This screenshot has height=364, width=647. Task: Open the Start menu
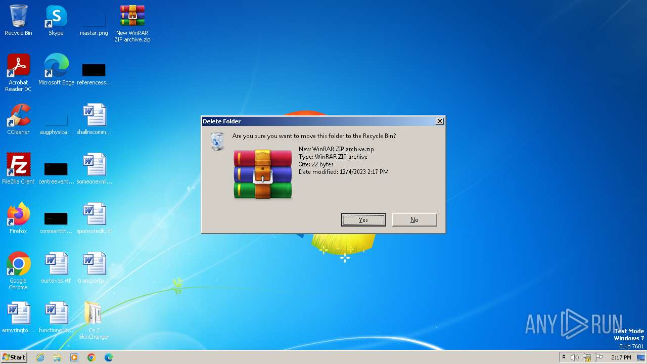[14, 357]
